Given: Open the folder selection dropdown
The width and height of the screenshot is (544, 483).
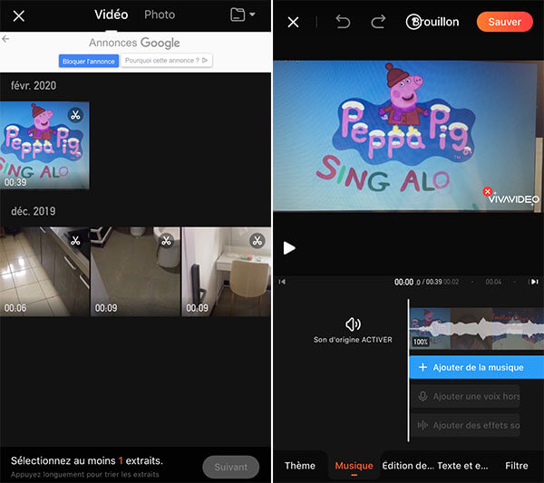Looking at the screenshot, I should tap(242, 14).
